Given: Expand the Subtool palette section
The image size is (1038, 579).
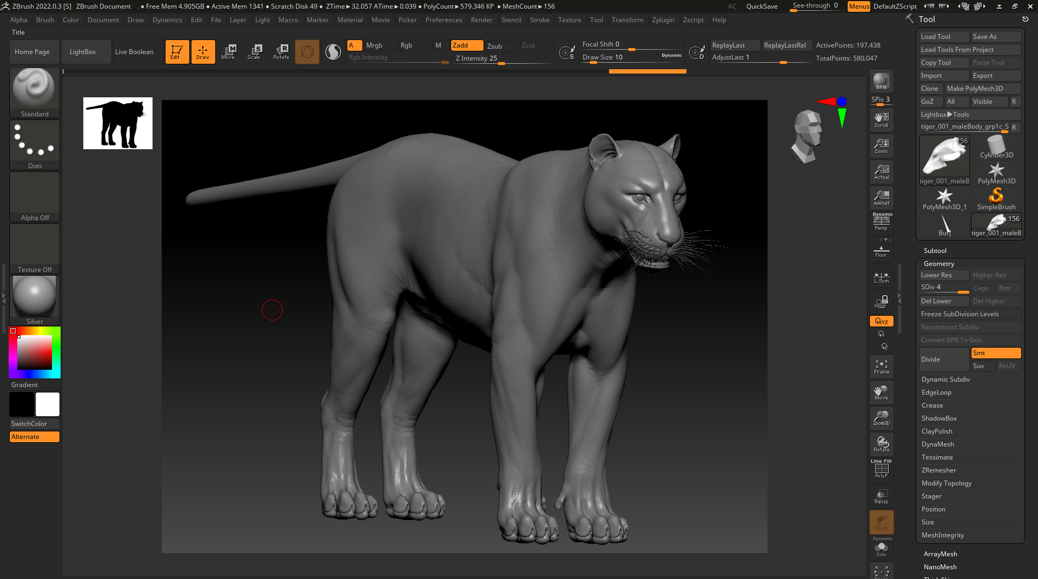Looking at the screenshot, I should pos(935,251).
